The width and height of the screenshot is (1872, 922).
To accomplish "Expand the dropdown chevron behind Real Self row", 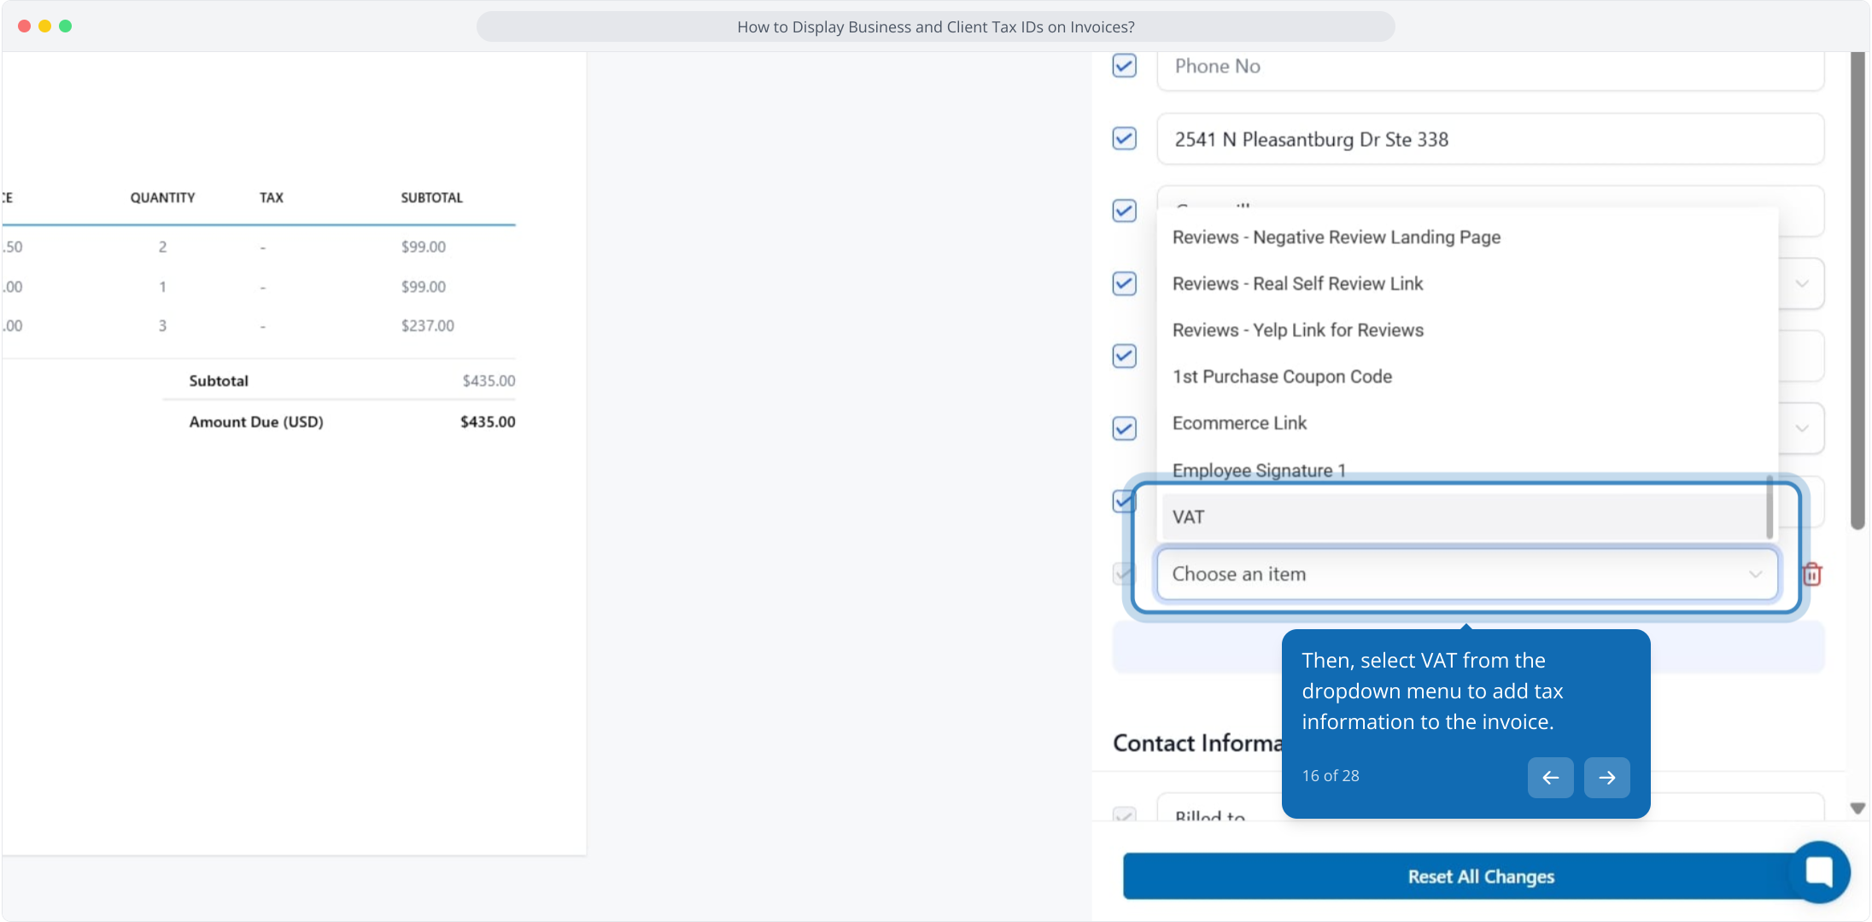I will [1801, 283].
